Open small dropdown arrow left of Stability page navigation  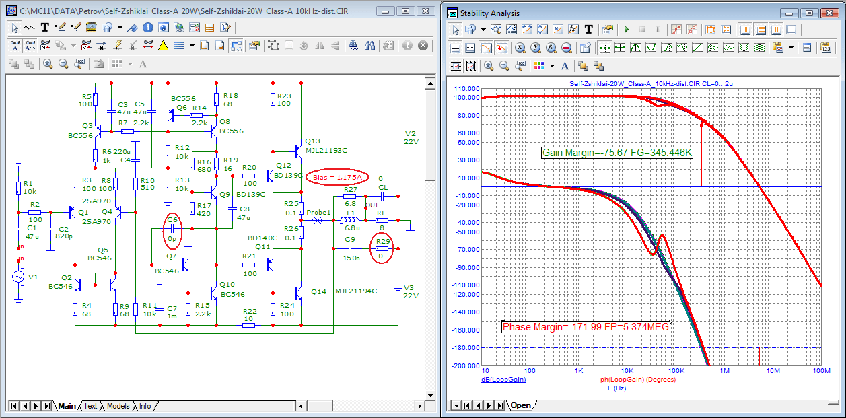pyautogui.click(x=456, y=405)
